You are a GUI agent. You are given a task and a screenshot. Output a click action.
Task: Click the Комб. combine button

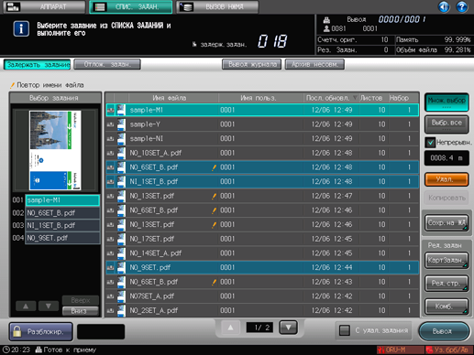click(x=446, y=307)
